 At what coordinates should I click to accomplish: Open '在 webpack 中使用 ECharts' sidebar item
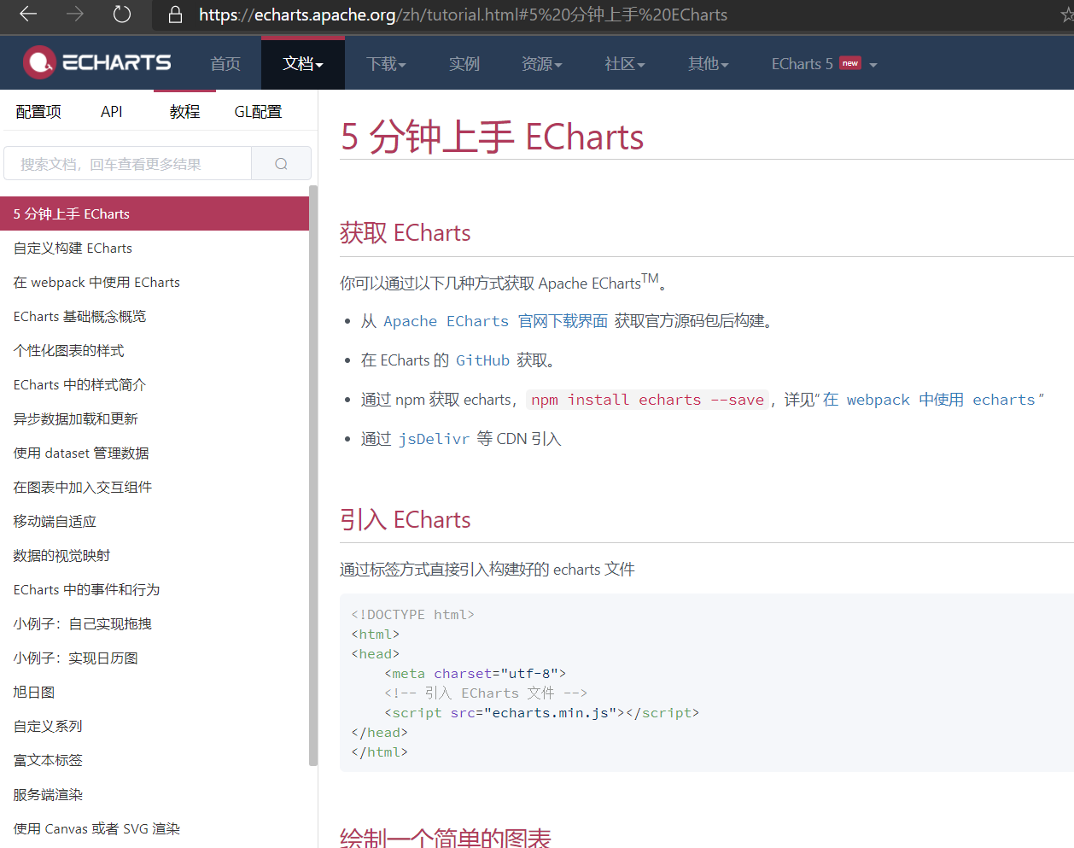[155, 282]
